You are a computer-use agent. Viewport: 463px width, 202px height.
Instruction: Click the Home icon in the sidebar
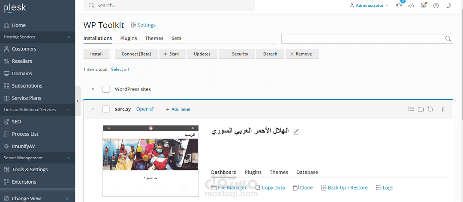[x=6, y=25]
